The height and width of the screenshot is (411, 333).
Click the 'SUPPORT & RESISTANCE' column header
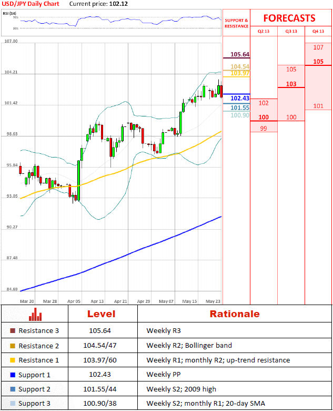click(x=236, y=23)
